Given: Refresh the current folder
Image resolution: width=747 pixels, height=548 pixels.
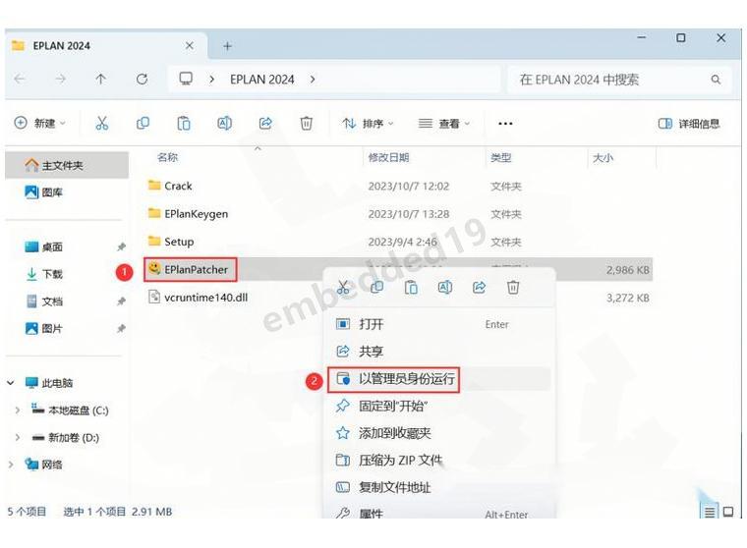Looking at the screenshot, I should (x=142, y=79).
